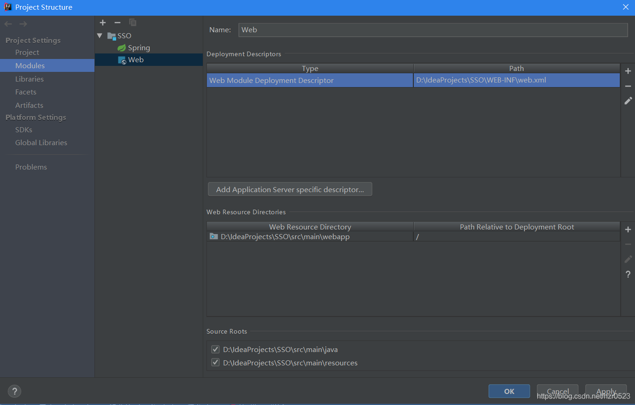Viewport: 635px width, 405px height.
Task: Open Modules settings
Action: pos(30,65)
